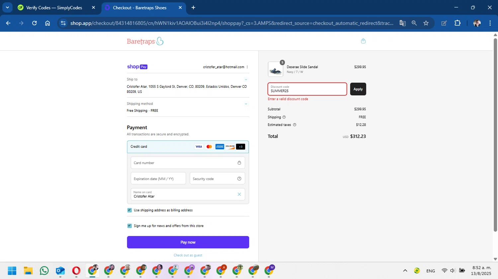Click the Discount code input field
Image resolution: width=498 pixels, height=279 pixels.
pyautogui.click(x=307, y=89)
